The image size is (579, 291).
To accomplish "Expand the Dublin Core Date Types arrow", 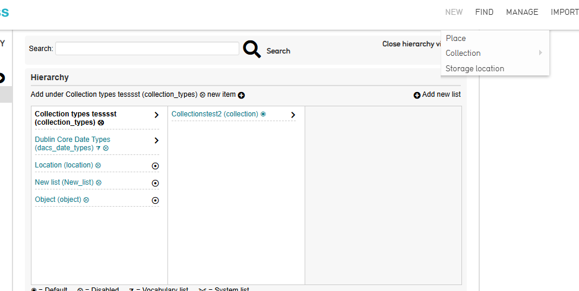I will click(156, 141).
